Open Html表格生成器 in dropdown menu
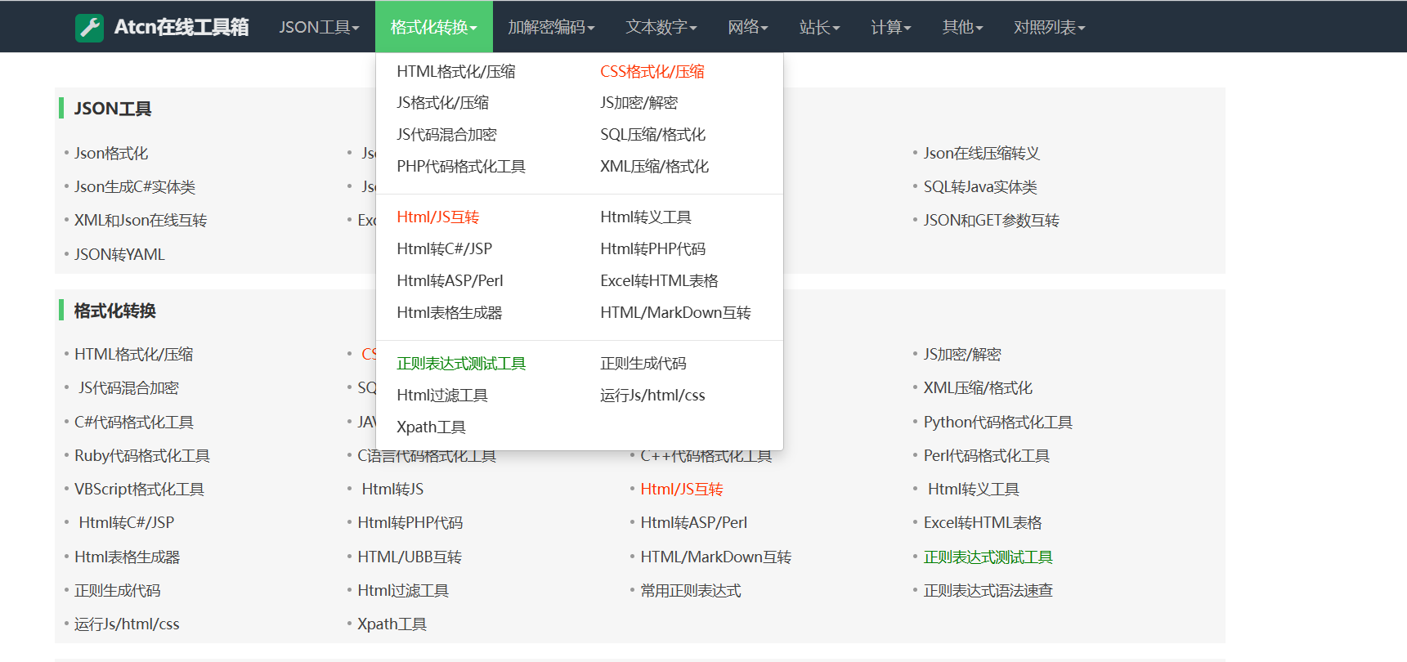Image resolution: width=1407 pixels, height=662 pixels. coord(450,312)
